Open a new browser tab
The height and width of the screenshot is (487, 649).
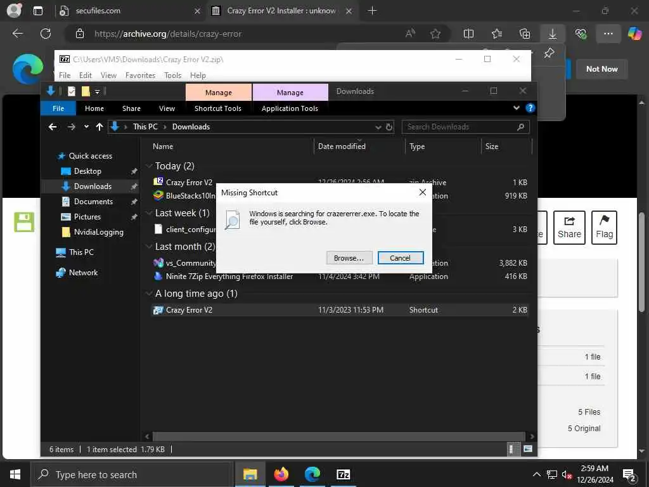(372, 11)
